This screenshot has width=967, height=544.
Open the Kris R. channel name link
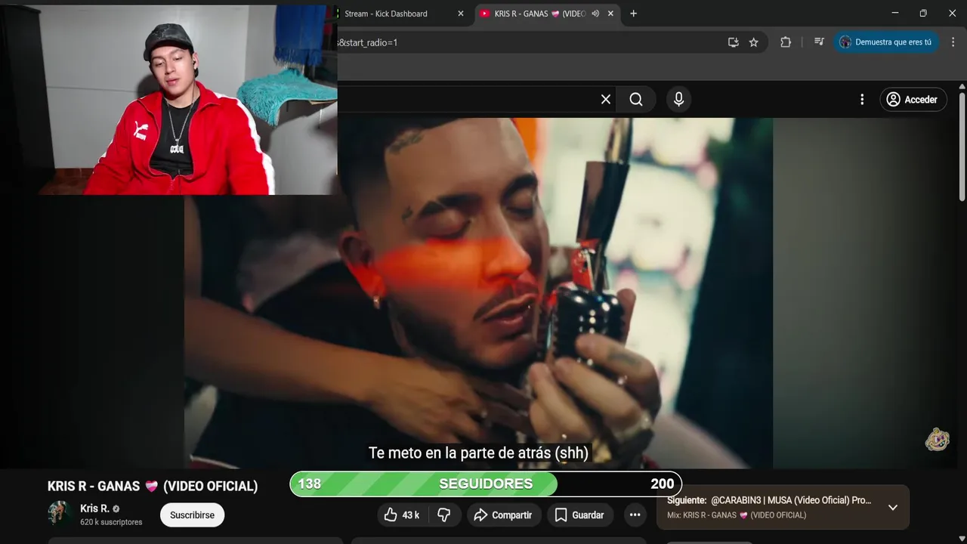(94, 508)
